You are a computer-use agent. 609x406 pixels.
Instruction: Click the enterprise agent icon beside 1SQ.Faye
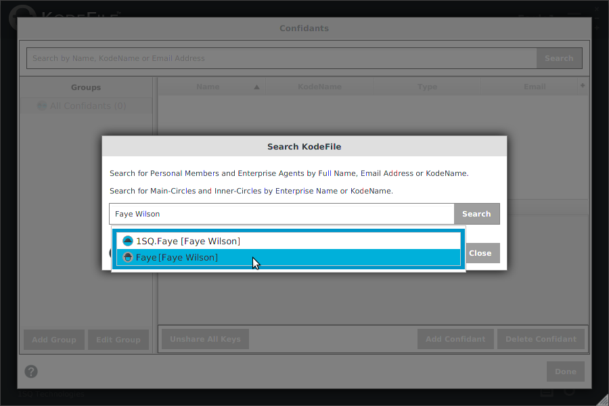coord(128,241)
